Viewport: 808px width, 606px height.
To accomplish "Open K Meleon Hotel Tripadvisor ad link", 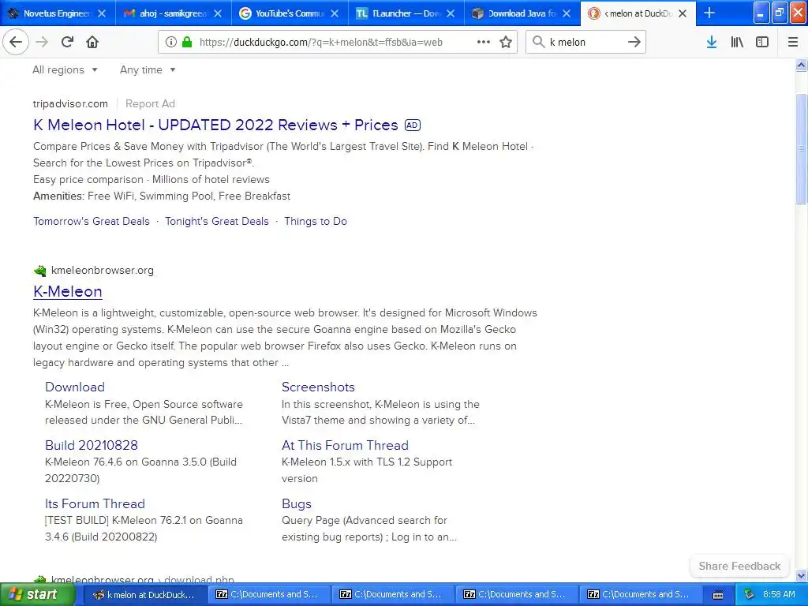I will 215,125.
